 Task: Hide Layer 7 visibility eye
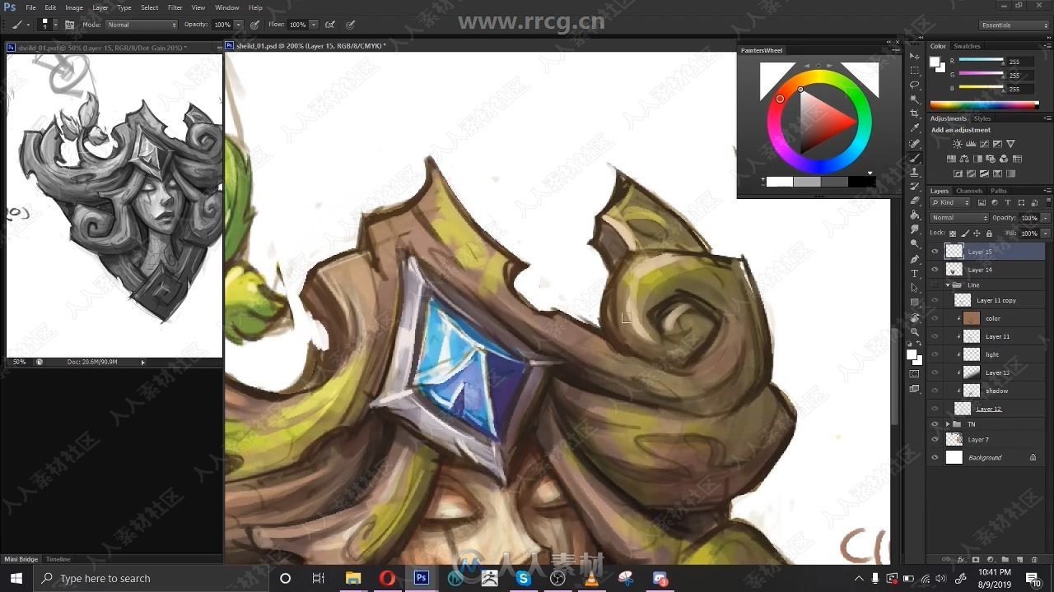pyautogui.click(x=935, y=439)
